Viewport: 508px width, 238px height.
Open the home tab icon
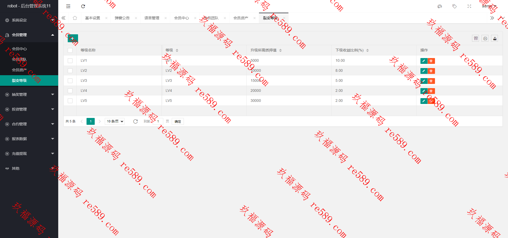pos(75,18)
